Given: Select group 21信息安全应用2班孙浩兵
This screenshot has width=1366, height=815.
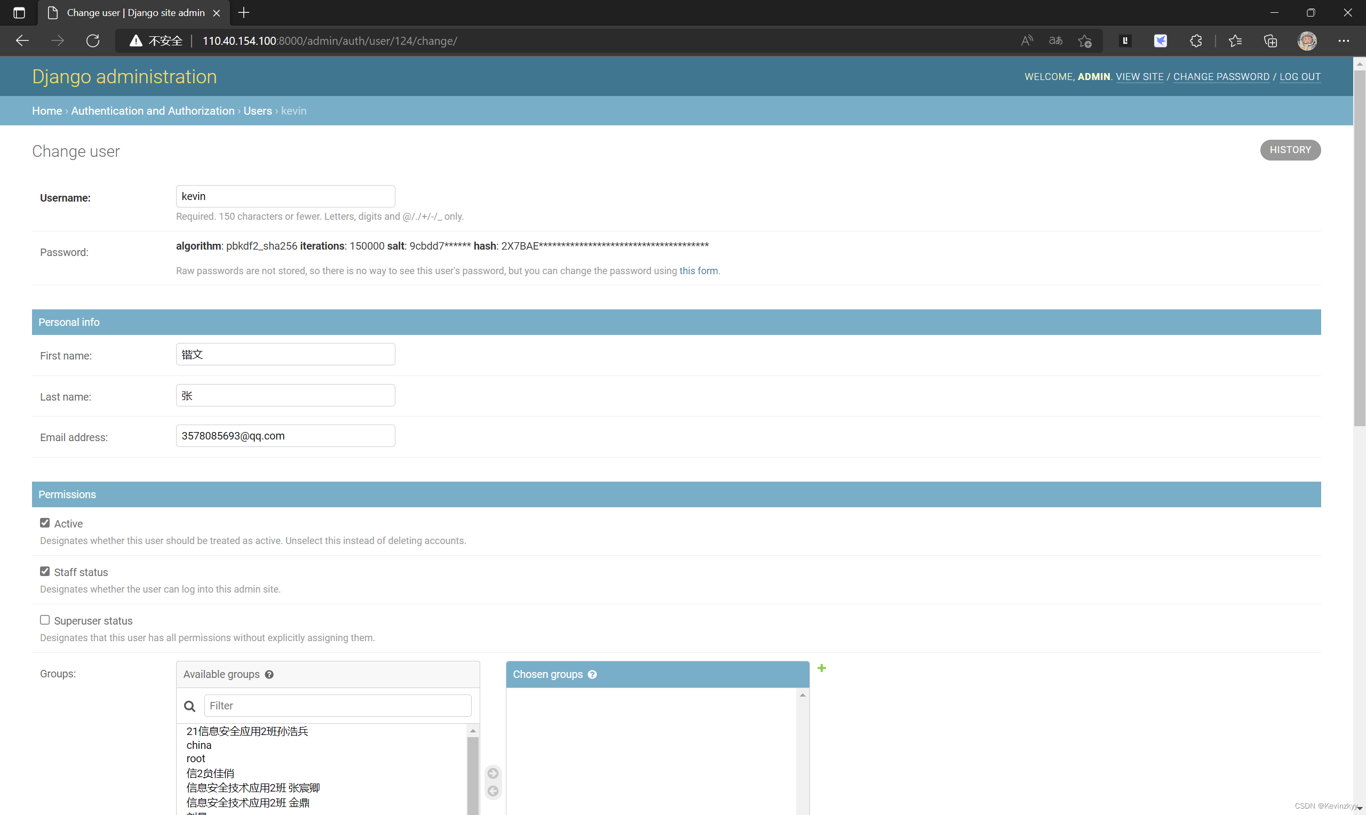Looking at the screenshot, I should click(x=247, y=731).
